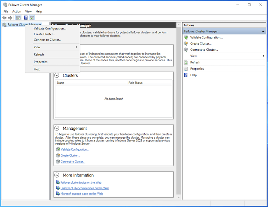
Task: Click the Actions pane title
Action: pyautogui.click(x=189, y=25)
